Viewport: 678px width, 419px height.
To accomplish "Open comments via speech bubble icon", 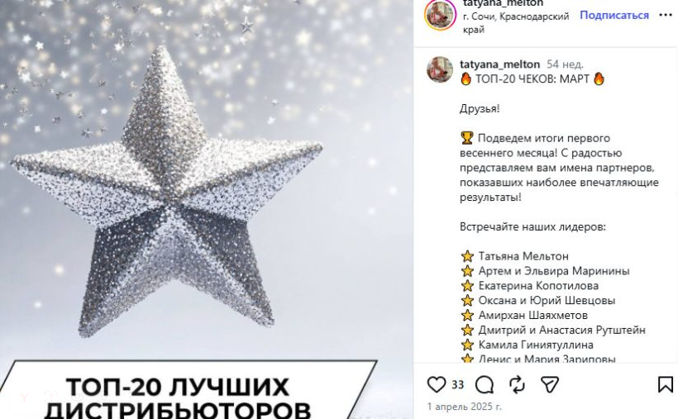I will 485,384.
